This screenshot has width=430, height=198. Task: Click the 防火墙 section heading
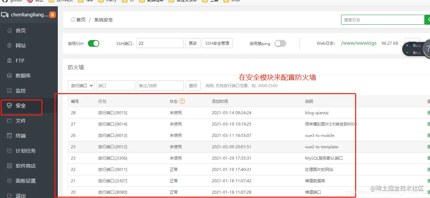coord(76,67)
